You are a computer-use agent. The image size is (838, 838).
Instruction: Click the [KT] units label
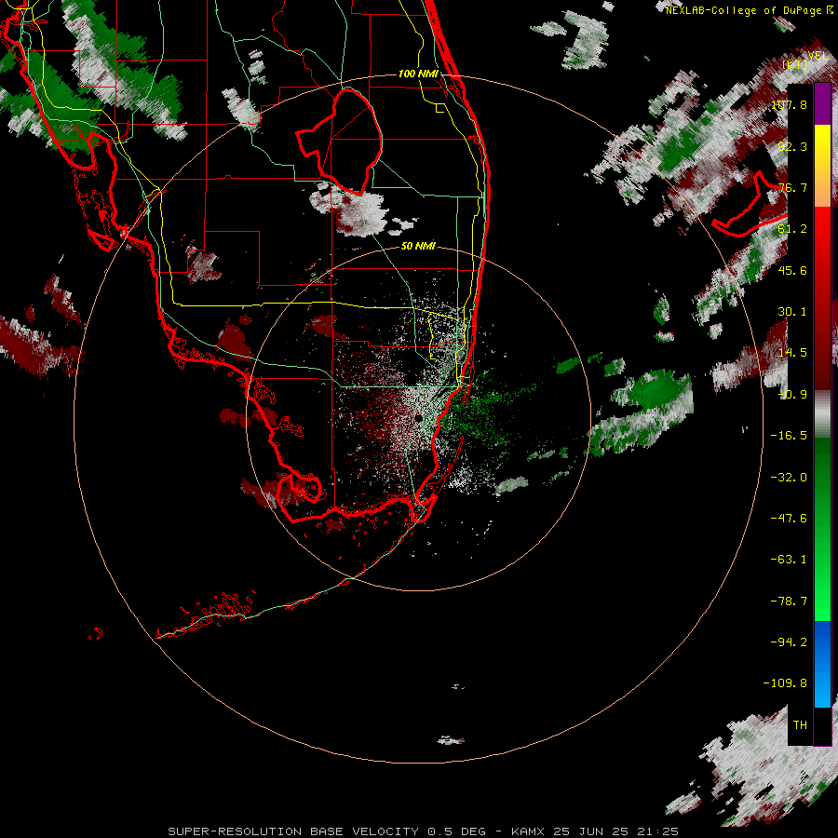tap(795, 64)
